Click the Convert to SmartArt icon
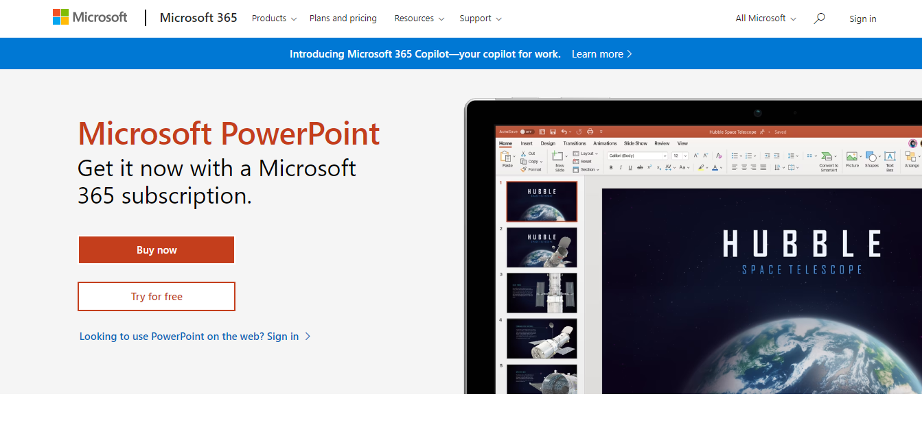This screenshot has height=427, width=922. coord(828,158)
